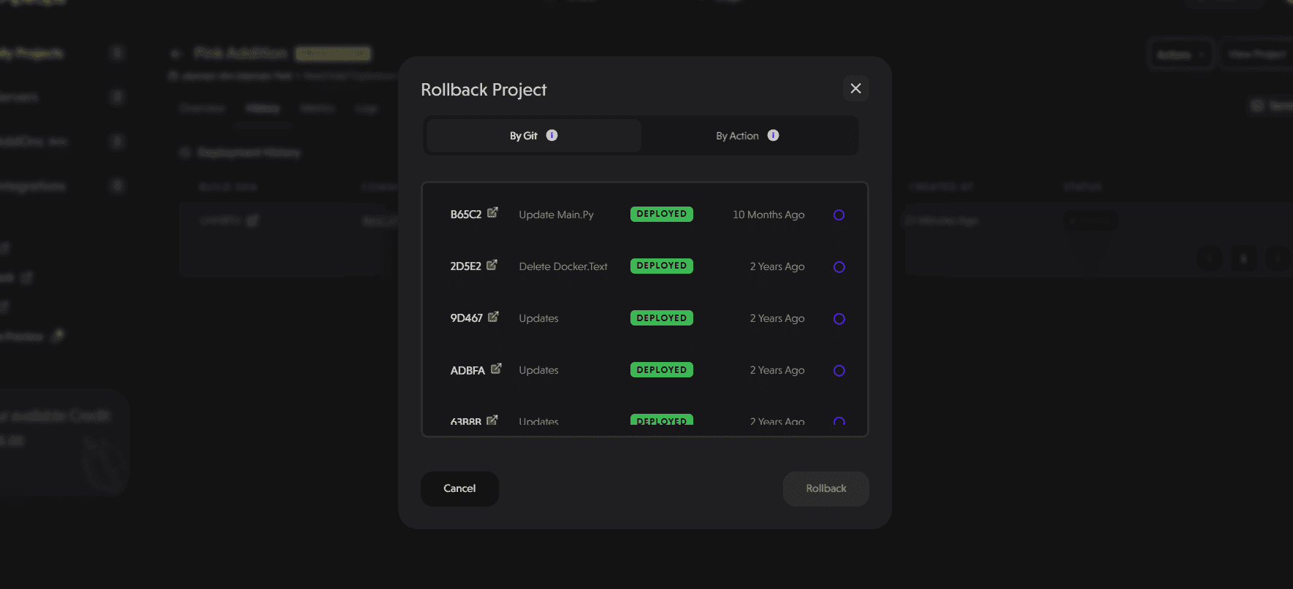The image size is (1293, 589).
Task: Open external link icon next to 2D5E2
Action: (492, 265)
